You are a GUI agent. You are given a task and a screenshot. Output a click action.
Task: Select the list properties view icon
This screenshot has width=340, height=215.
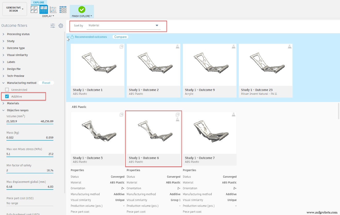coord(53,9)
